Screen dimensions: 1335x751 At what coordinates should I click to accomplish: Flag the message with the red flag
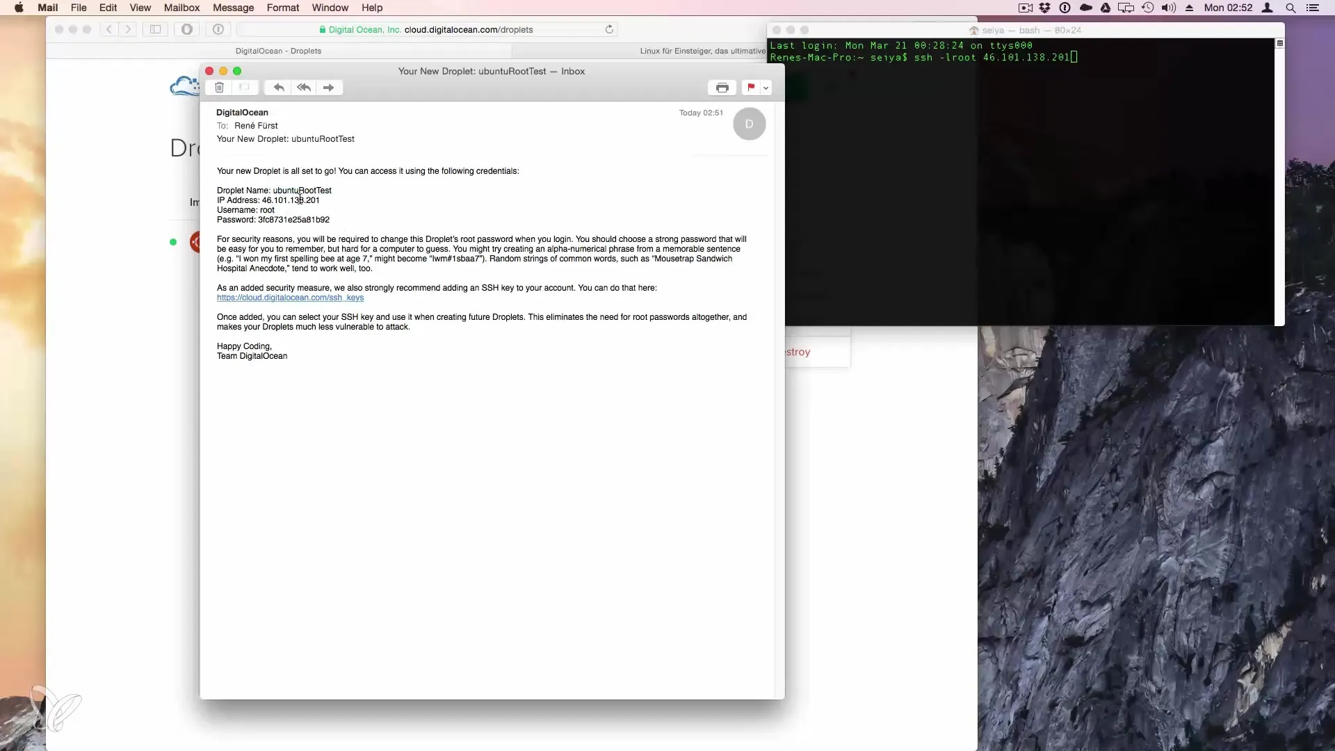[x=751, y=88]
